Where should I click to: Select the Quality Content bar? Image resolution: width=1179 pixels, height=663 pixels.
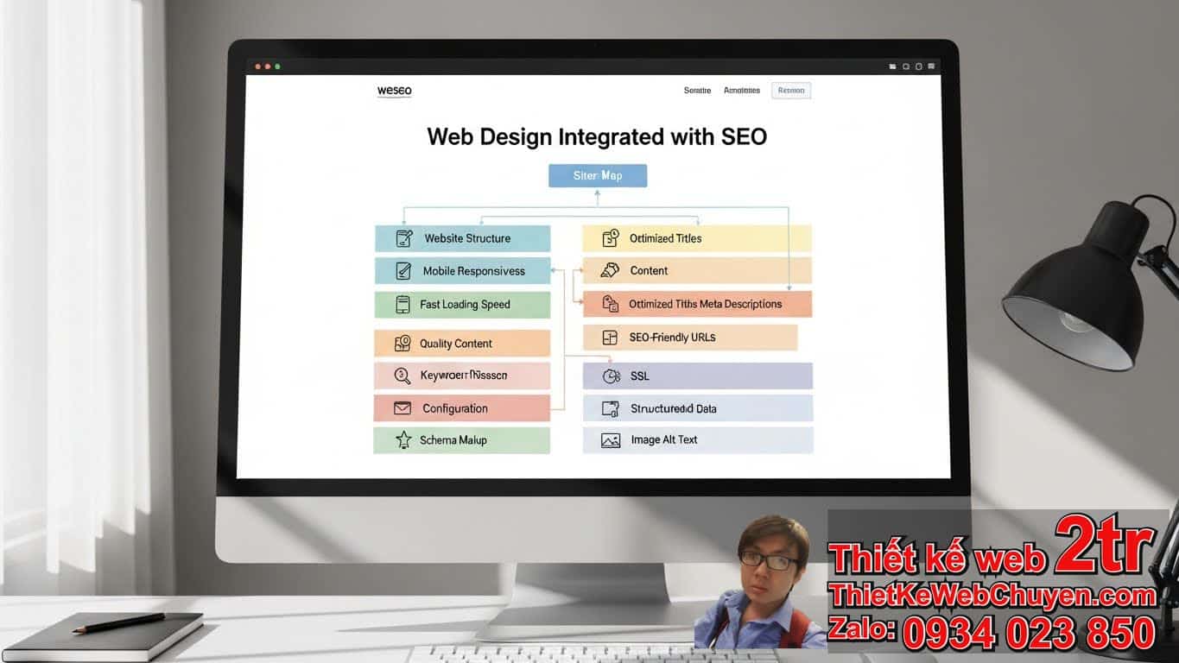[462, 344]
